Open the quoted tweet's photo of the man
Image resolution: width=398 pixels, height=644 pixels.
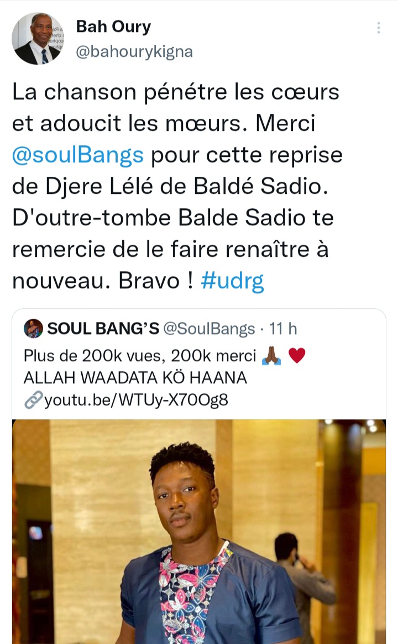click(199, 531)
